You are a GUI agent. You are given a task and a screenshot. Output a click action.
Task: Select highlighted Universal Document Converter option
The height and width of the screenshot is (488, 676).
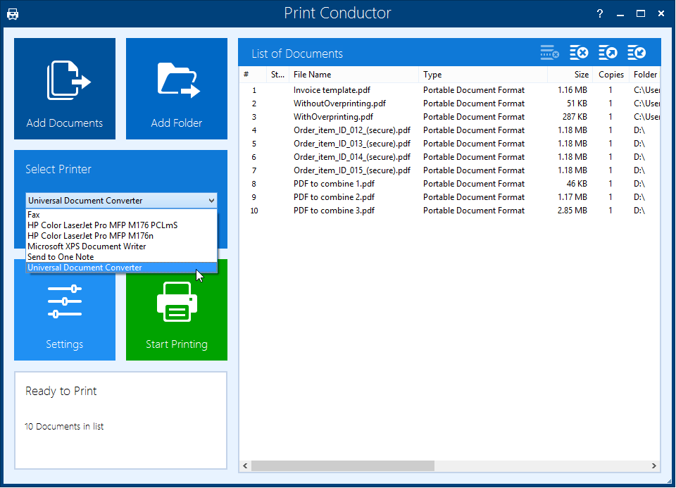tap(121, 268)
